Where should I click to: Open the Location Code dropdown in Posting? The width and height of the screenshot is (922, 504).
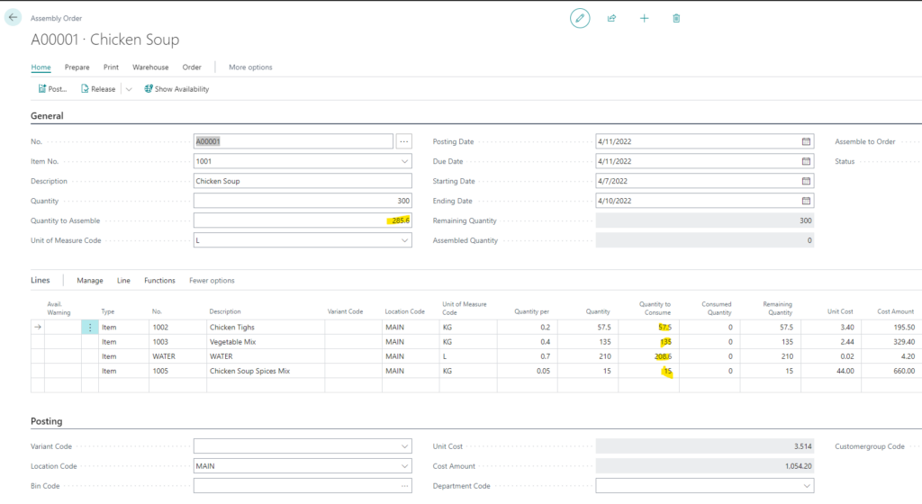click(403, 466)
